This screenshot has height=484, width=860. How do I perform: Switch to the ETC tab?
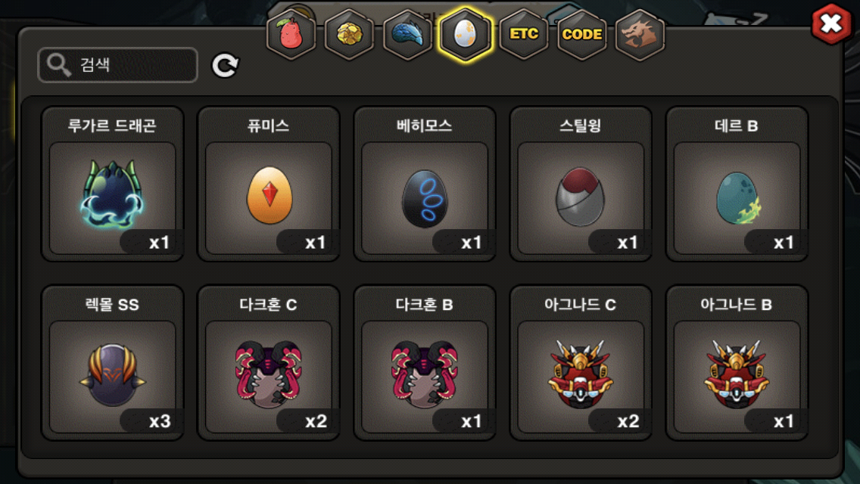tap(524, 35)
